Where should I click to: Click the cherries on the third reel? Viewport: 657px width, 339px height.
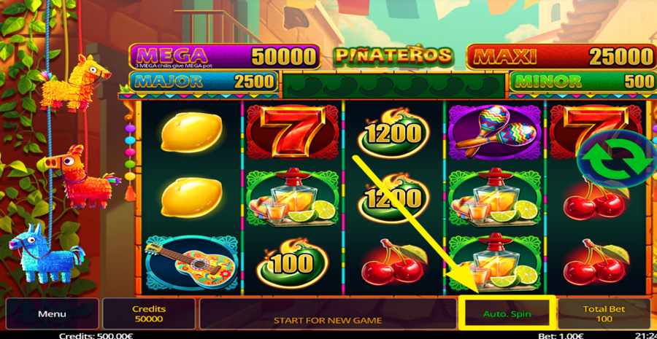pyautogui.click(x=394, y=263)
